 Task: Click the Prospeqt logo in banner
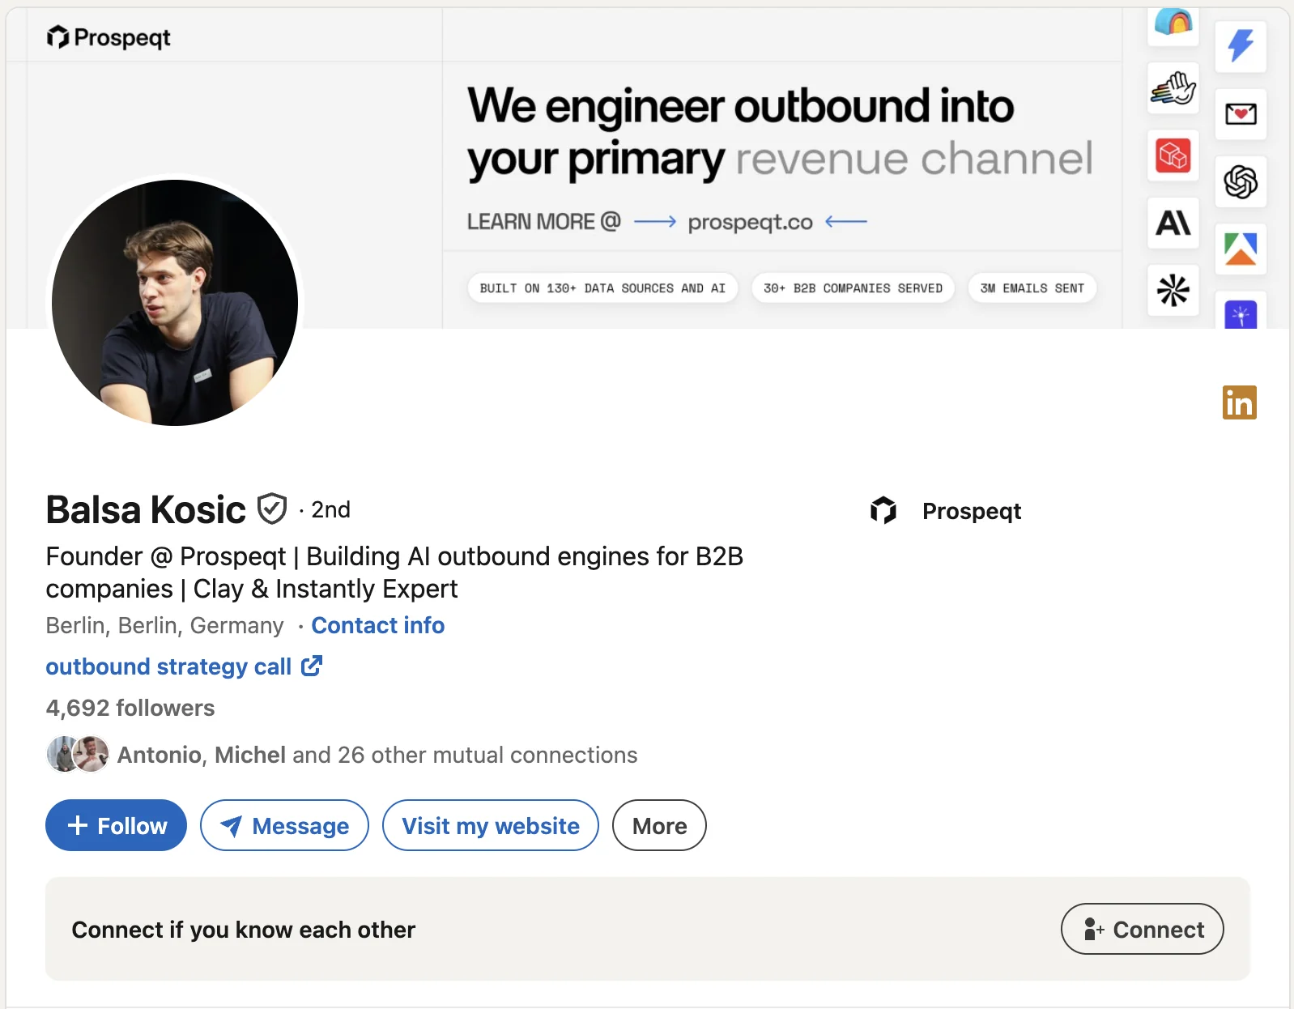[109, 37]
